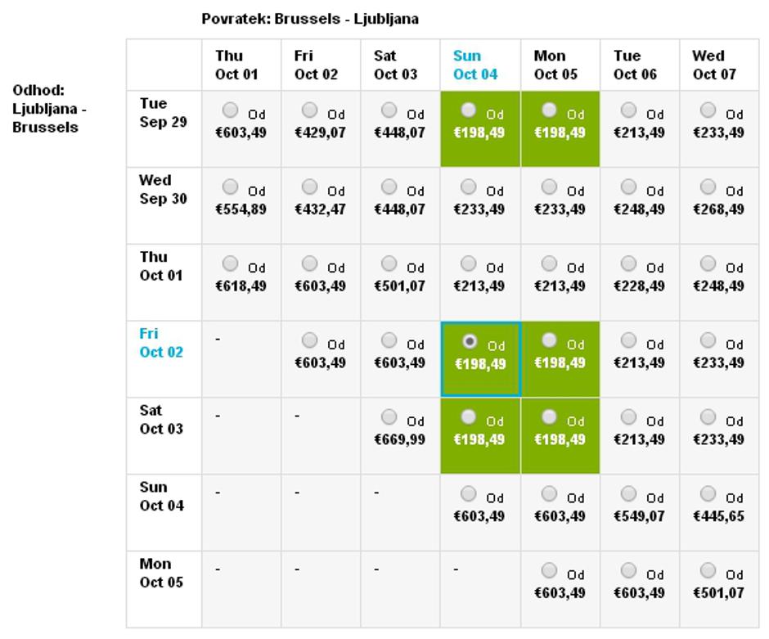Choose Fri Oct 02 departure, Mon Oct 05 return

click(x=549, y=340)
